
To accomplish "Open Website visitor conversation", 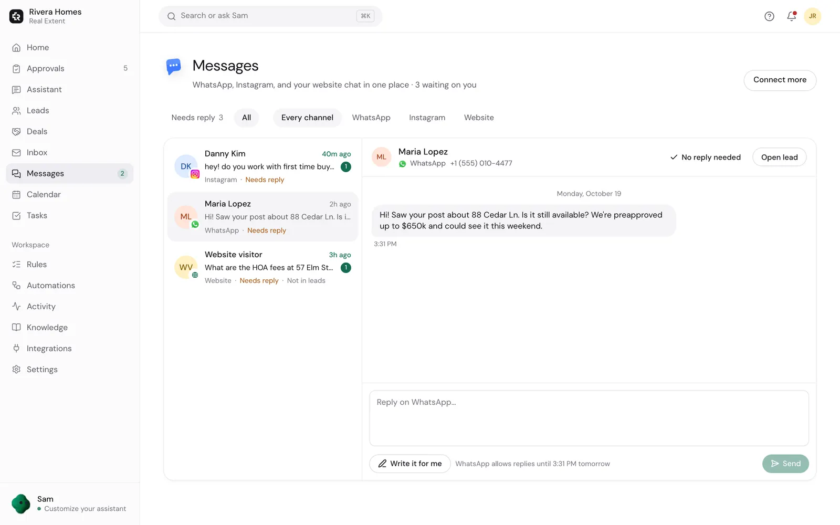I will point(262,267).
